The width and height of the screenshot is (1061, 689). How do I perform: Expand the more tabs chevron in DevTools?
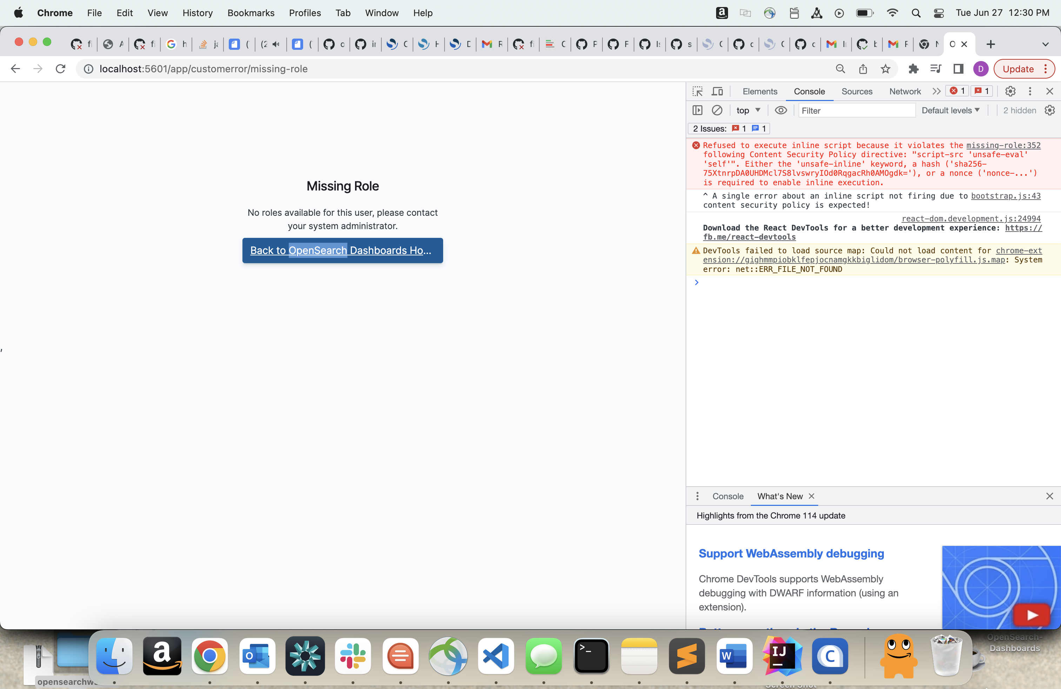click(x=937, y=91)
